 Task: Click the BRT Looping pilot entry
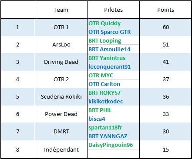(x=105, y=41)
